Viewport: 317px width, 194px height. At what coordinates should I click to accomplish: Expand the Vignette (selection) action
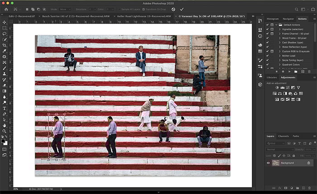pos(280,29)
